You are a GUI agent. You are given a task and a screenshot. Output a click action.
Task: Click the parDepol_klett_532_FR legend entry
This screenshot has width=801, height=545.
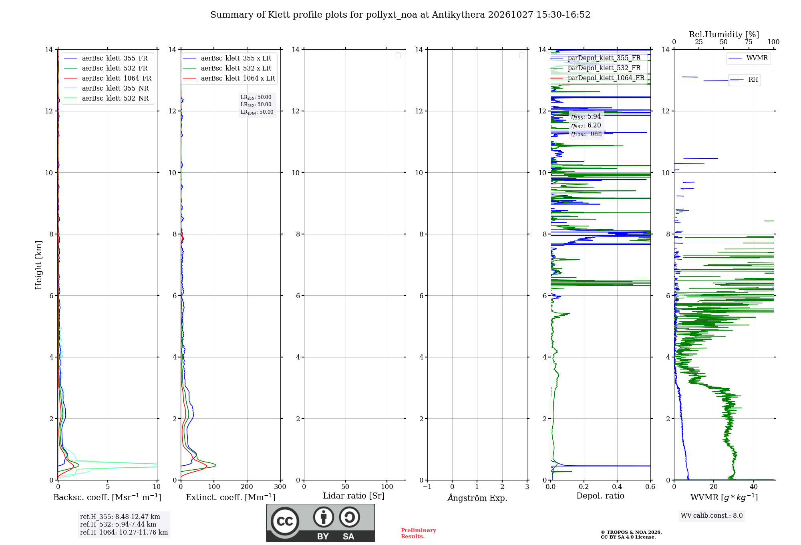(x=596, y=68)
